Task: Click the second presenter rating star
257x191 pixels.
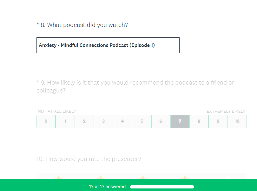Action: click(x=100, y=177)
